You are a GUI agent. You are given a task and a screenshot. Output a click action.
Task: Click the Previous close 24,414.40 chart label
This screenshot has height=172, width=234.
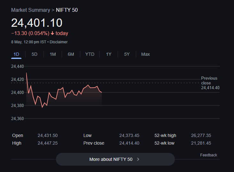[210, 83]
